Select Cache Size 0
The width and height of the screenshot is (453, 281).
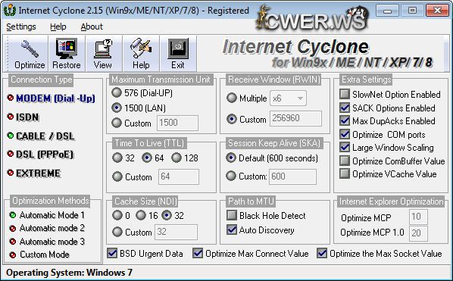click(117, 215)
